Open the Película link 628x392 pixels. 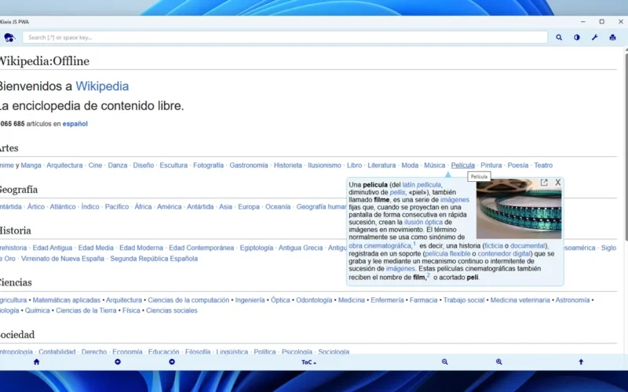(x=462, y=165)
